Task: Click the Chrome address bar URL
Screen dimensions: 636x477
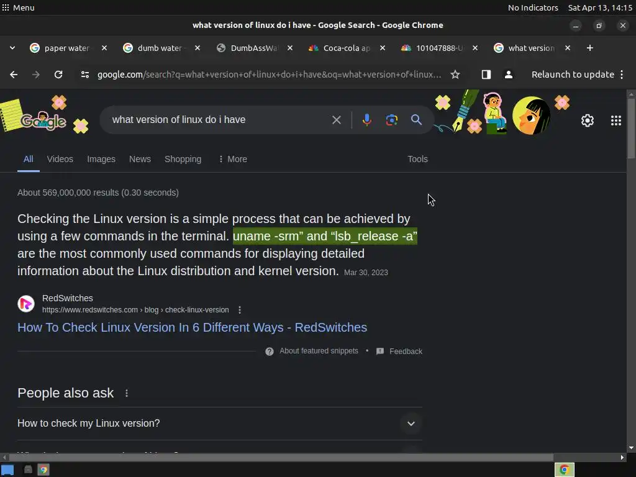Action: point(270,75)
